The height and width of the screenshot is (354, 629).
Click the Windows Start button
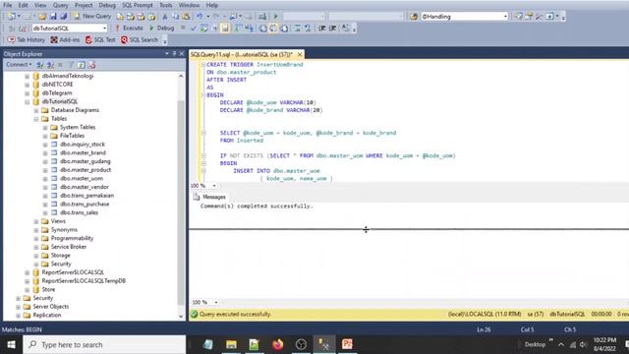11,344
